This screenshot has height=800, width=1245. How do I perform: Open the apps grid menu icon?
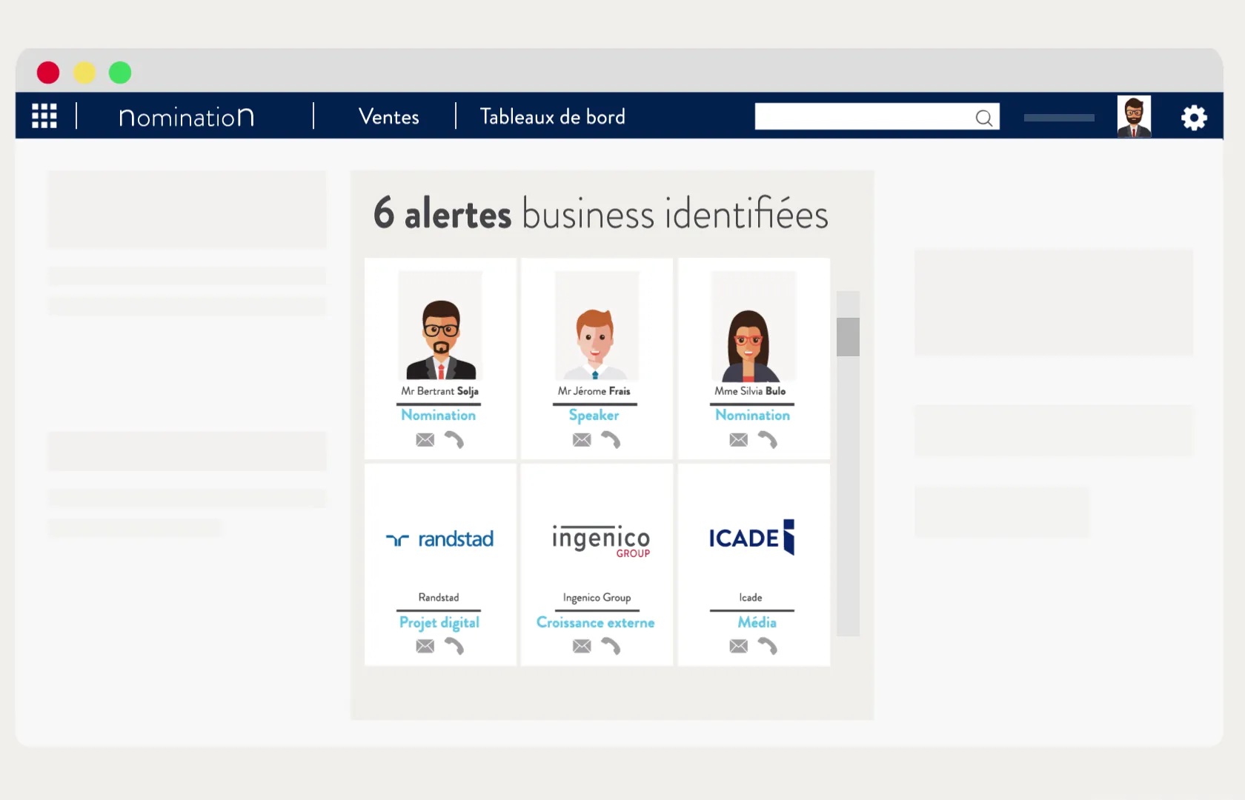click(x=44, y=116)
